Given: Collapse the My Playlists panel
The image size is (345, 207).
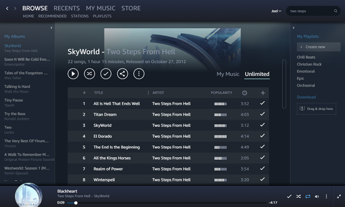Looking at the screenshot, I should coord(294,28).
